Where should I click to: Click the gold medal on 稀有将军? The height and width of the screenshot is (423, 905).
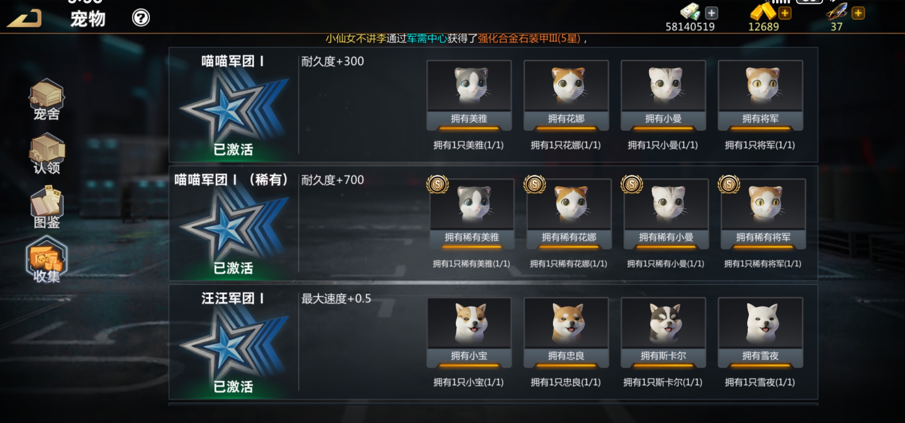tap(729, 184)
